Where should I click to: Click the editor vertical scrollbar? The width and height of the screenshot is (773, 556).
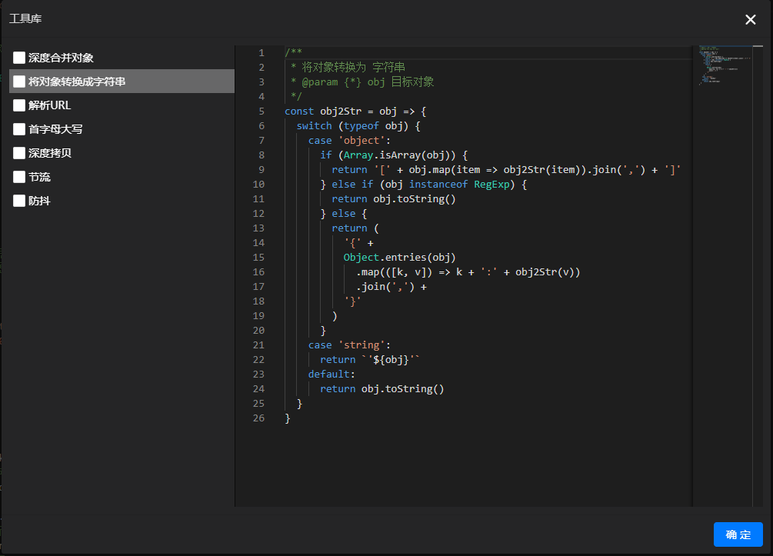758,276
